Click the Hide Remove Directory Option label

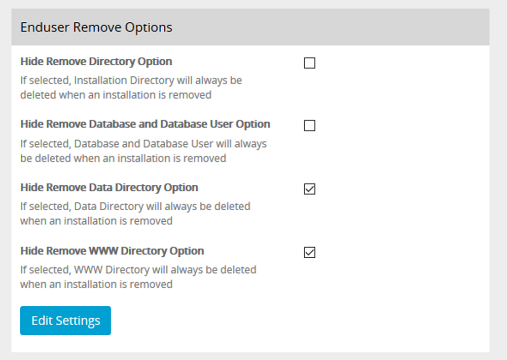click(x=96, y=61)
